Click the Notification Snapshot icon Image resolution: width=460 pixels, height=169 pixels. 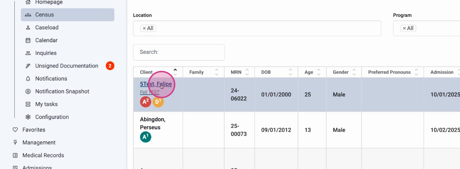(28, 91)
